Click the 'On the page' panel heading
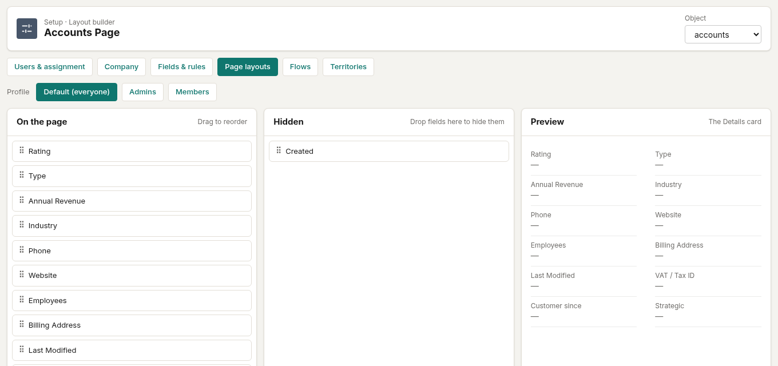Viewport: 778px width, 366px height. pos(42,122)
